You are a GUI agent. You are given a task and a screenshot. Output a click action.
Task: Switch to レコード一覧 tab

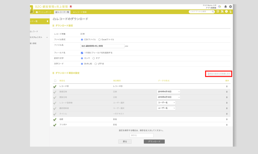pos(62,12)
